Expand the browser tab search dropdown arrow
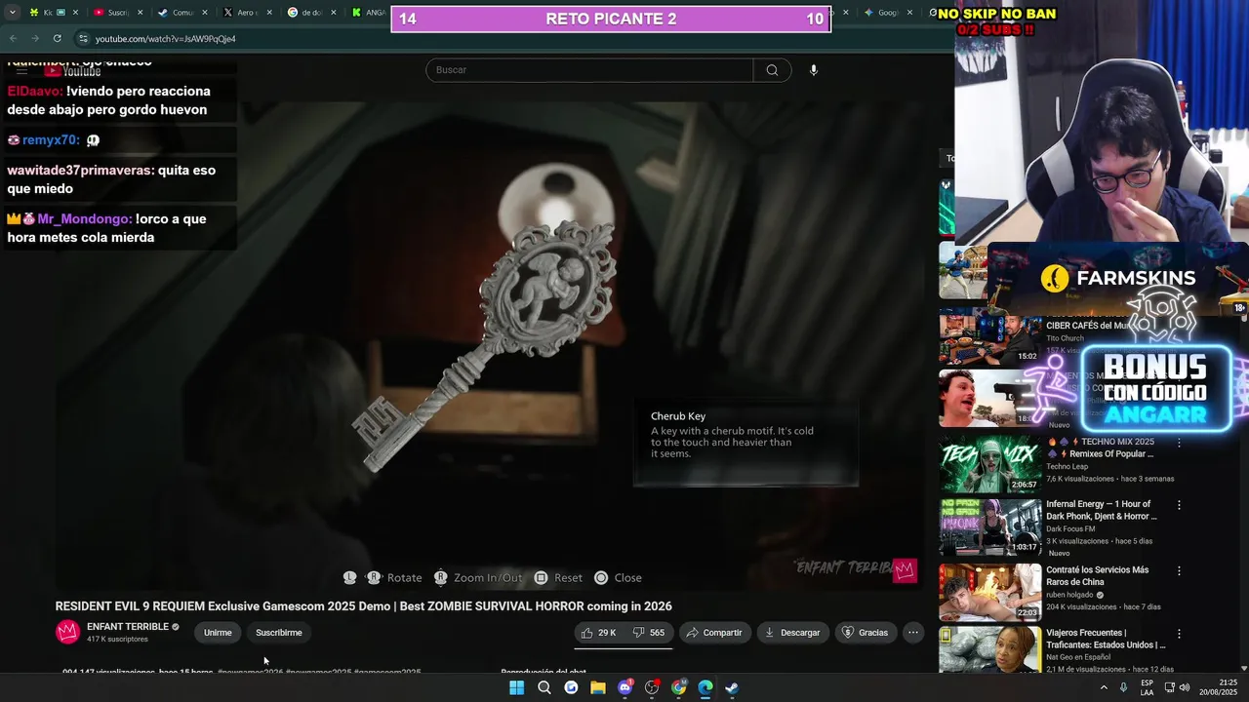This screenshot has height=702, width=1249. pyautogui.click(x=12, y=13)
